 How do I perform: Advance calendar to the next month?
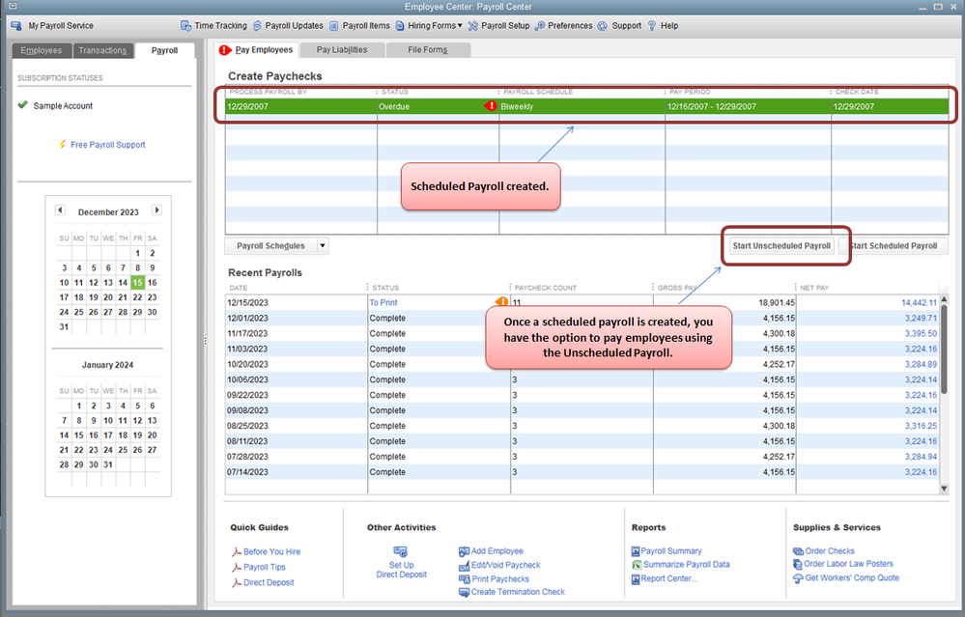coord(156,210)
